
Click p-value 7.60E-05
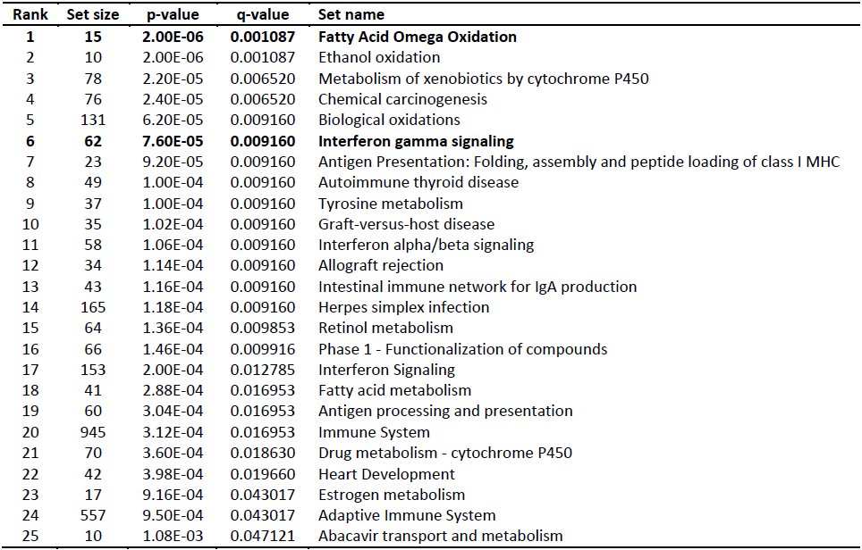[x=173, y=141]
